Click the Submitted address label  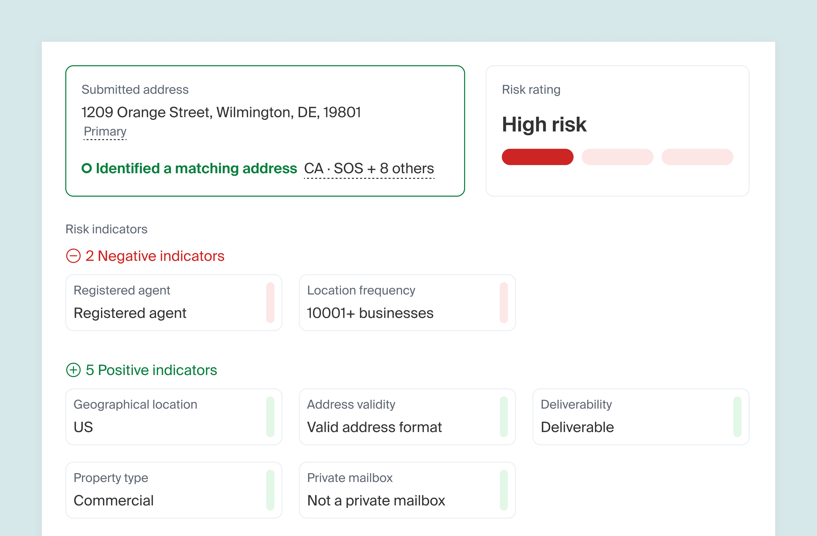pyautogui.click(x=135, y=89)
